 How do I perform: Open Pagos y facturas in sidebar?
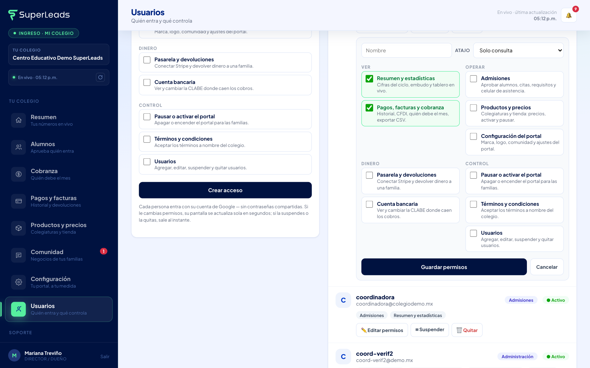59,201
